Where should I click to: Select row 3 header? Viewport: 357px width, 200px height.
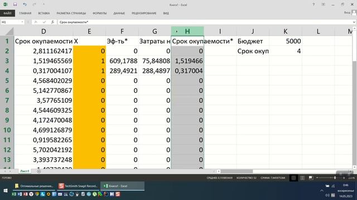(7, 61)
